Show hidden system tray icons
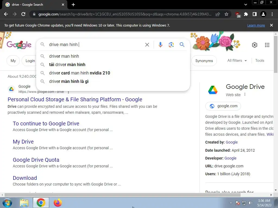This screenshot has height=208, width=278. [x=231, y=203]
